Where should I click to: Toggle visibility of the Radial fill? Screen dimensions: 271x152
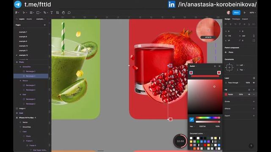click(x=249, y=95)
